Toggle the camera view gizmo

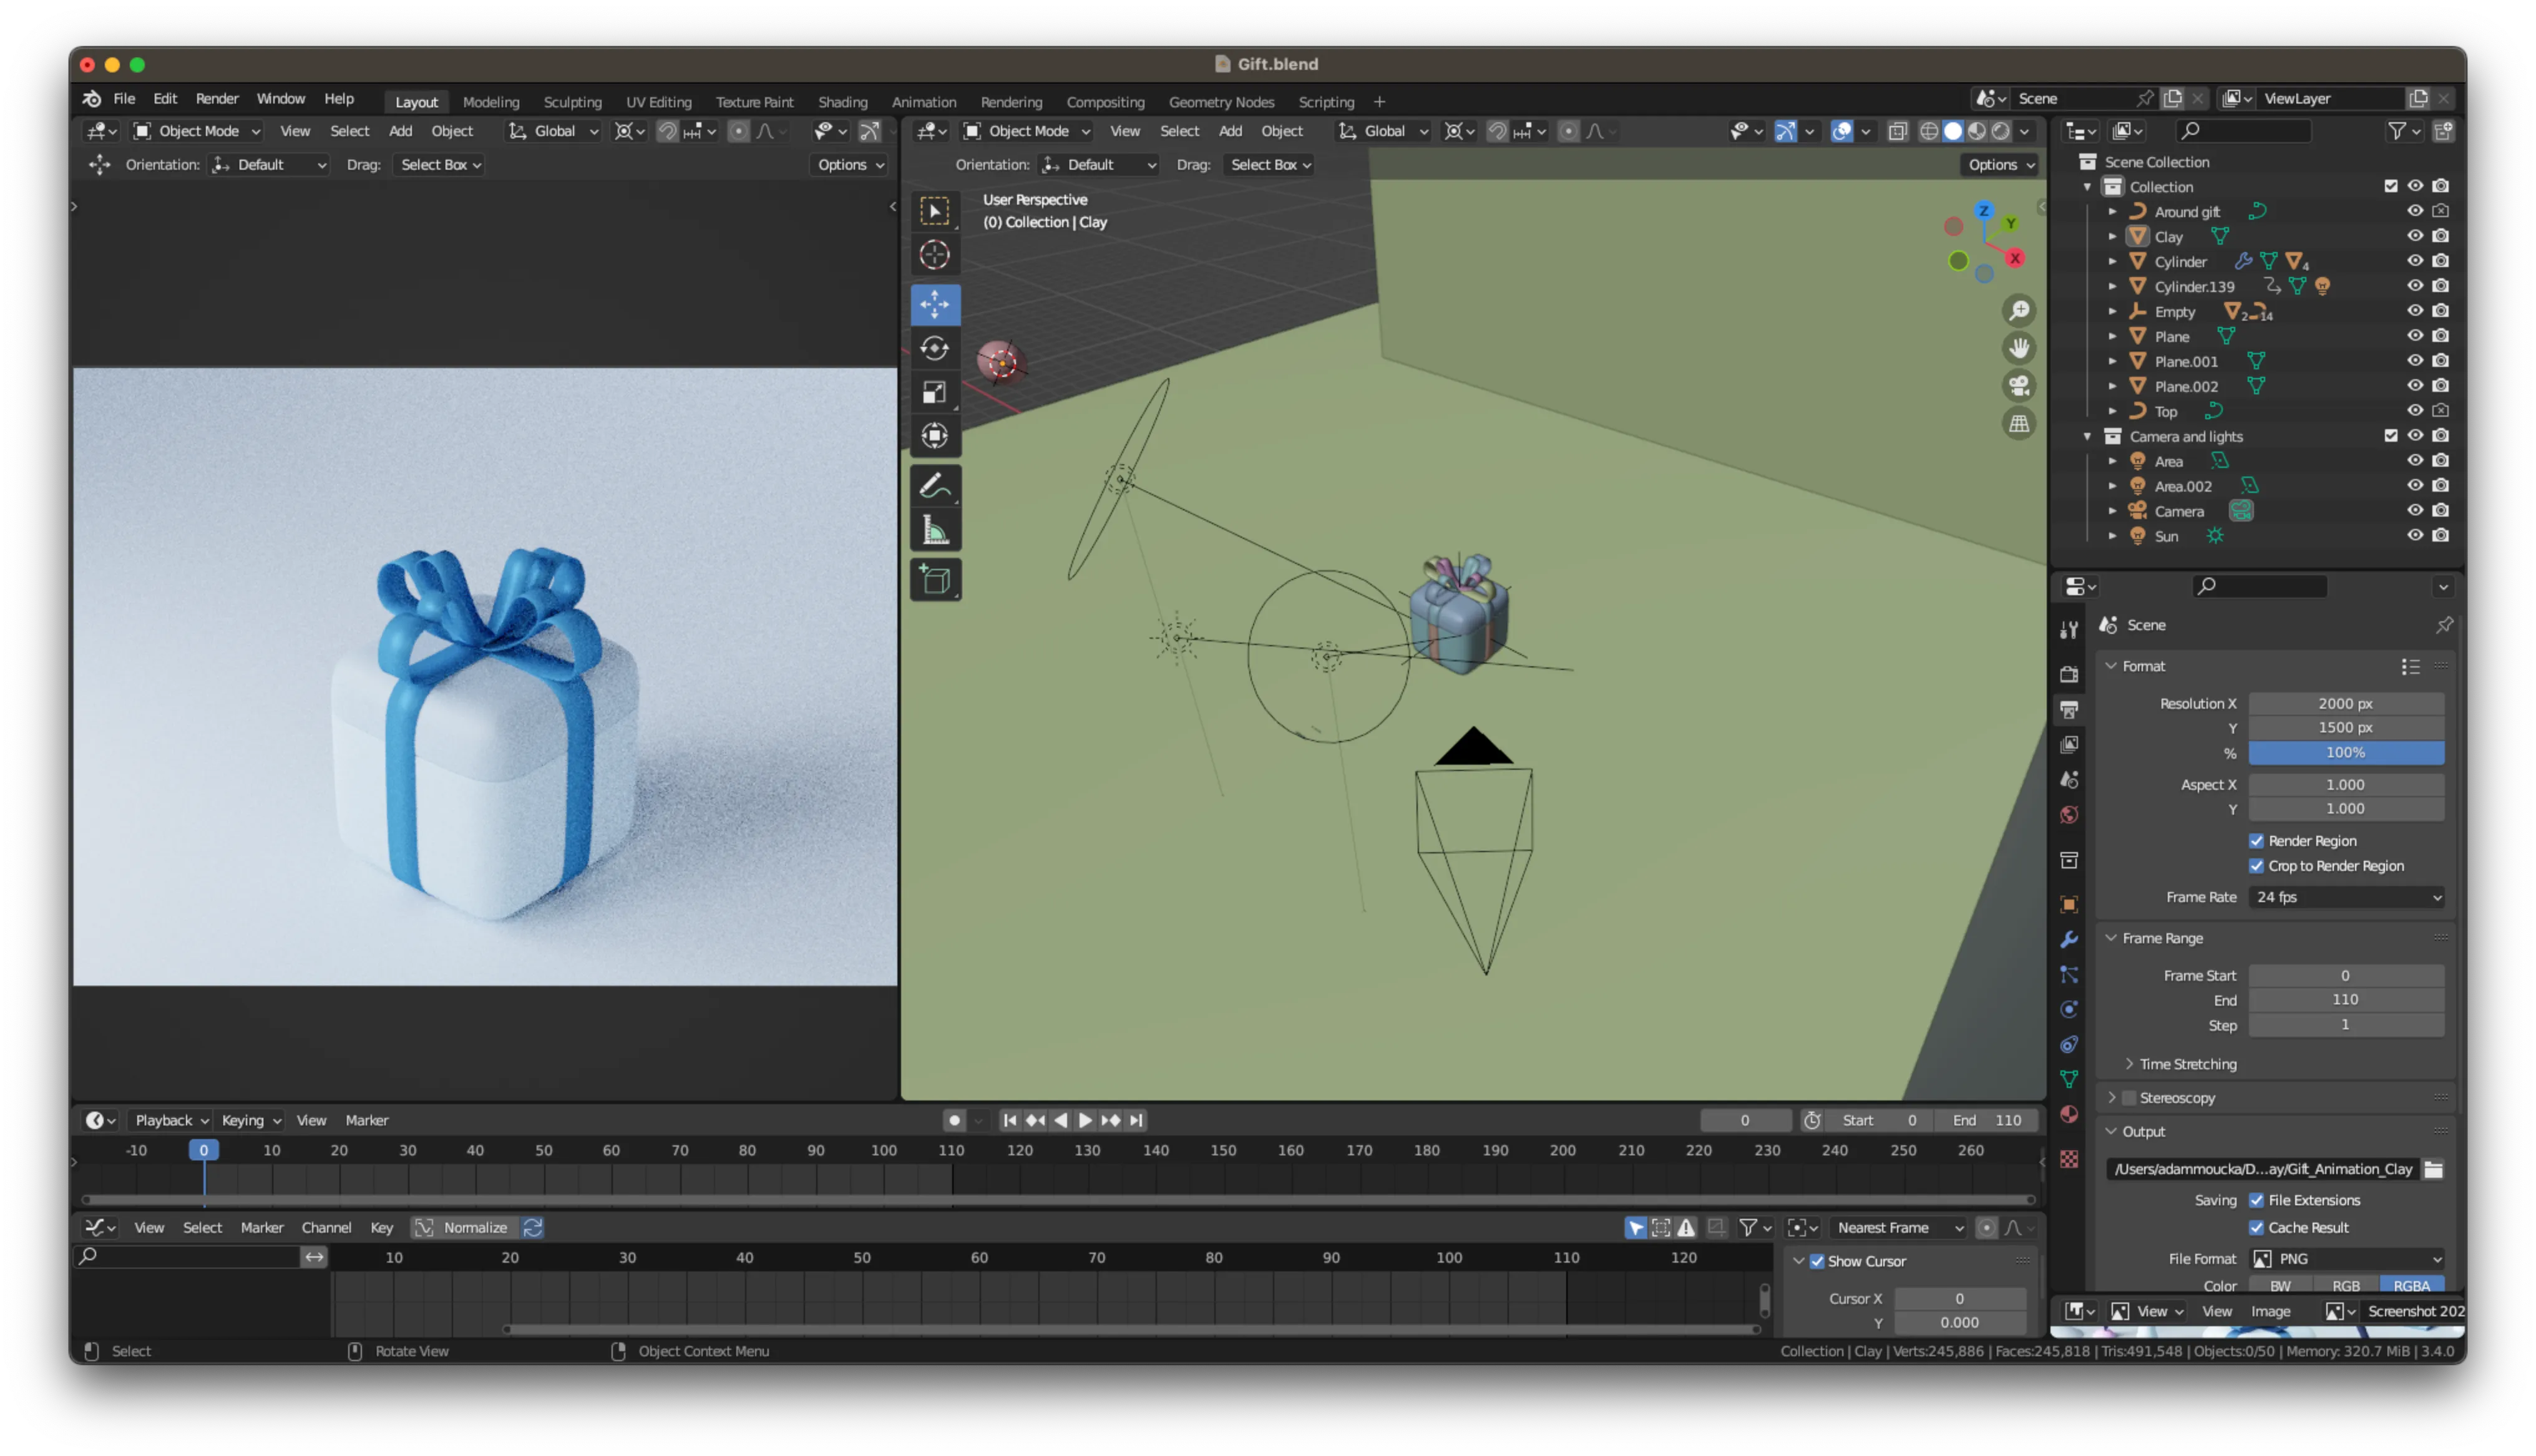pyautogui.click(x=2018, y=386)
